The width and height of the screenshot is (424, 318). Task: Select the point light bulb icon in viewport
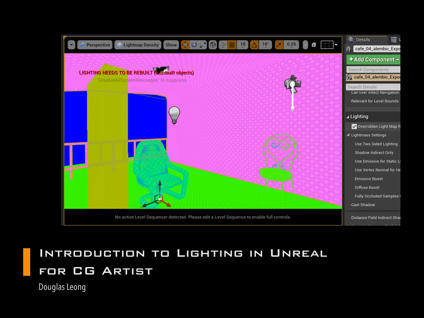coord(174,115)
